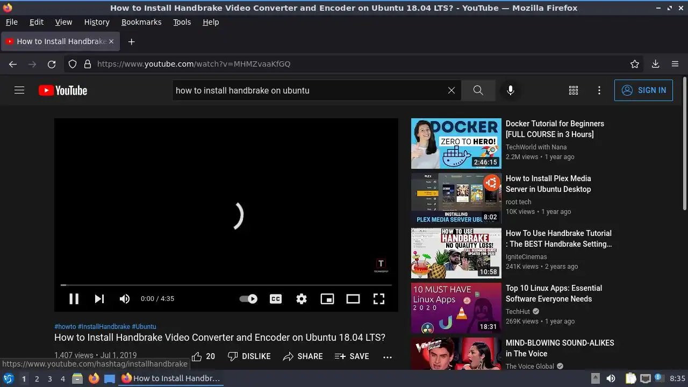Mute the video volume
The width and height of the screenshot is (688, 387).
[x=125, y=299]
